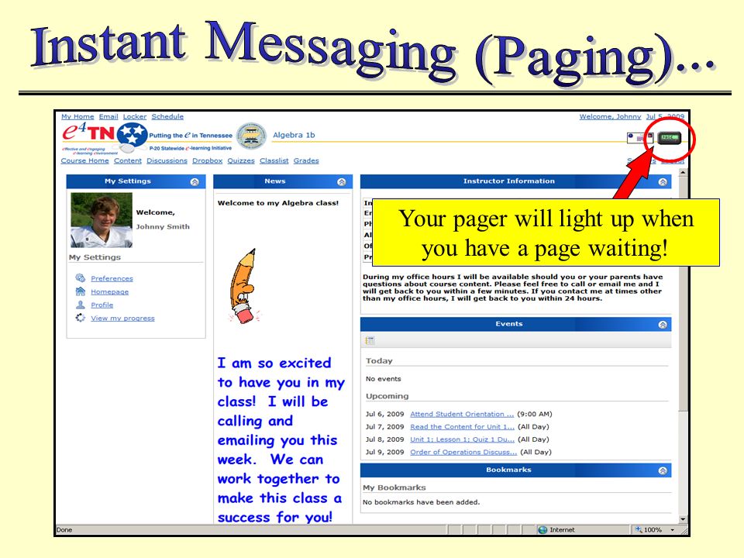This screenshot has height=558, width=744.
Task: Click Johnny Smith's profile photo
Action: [x=102, y=219]
